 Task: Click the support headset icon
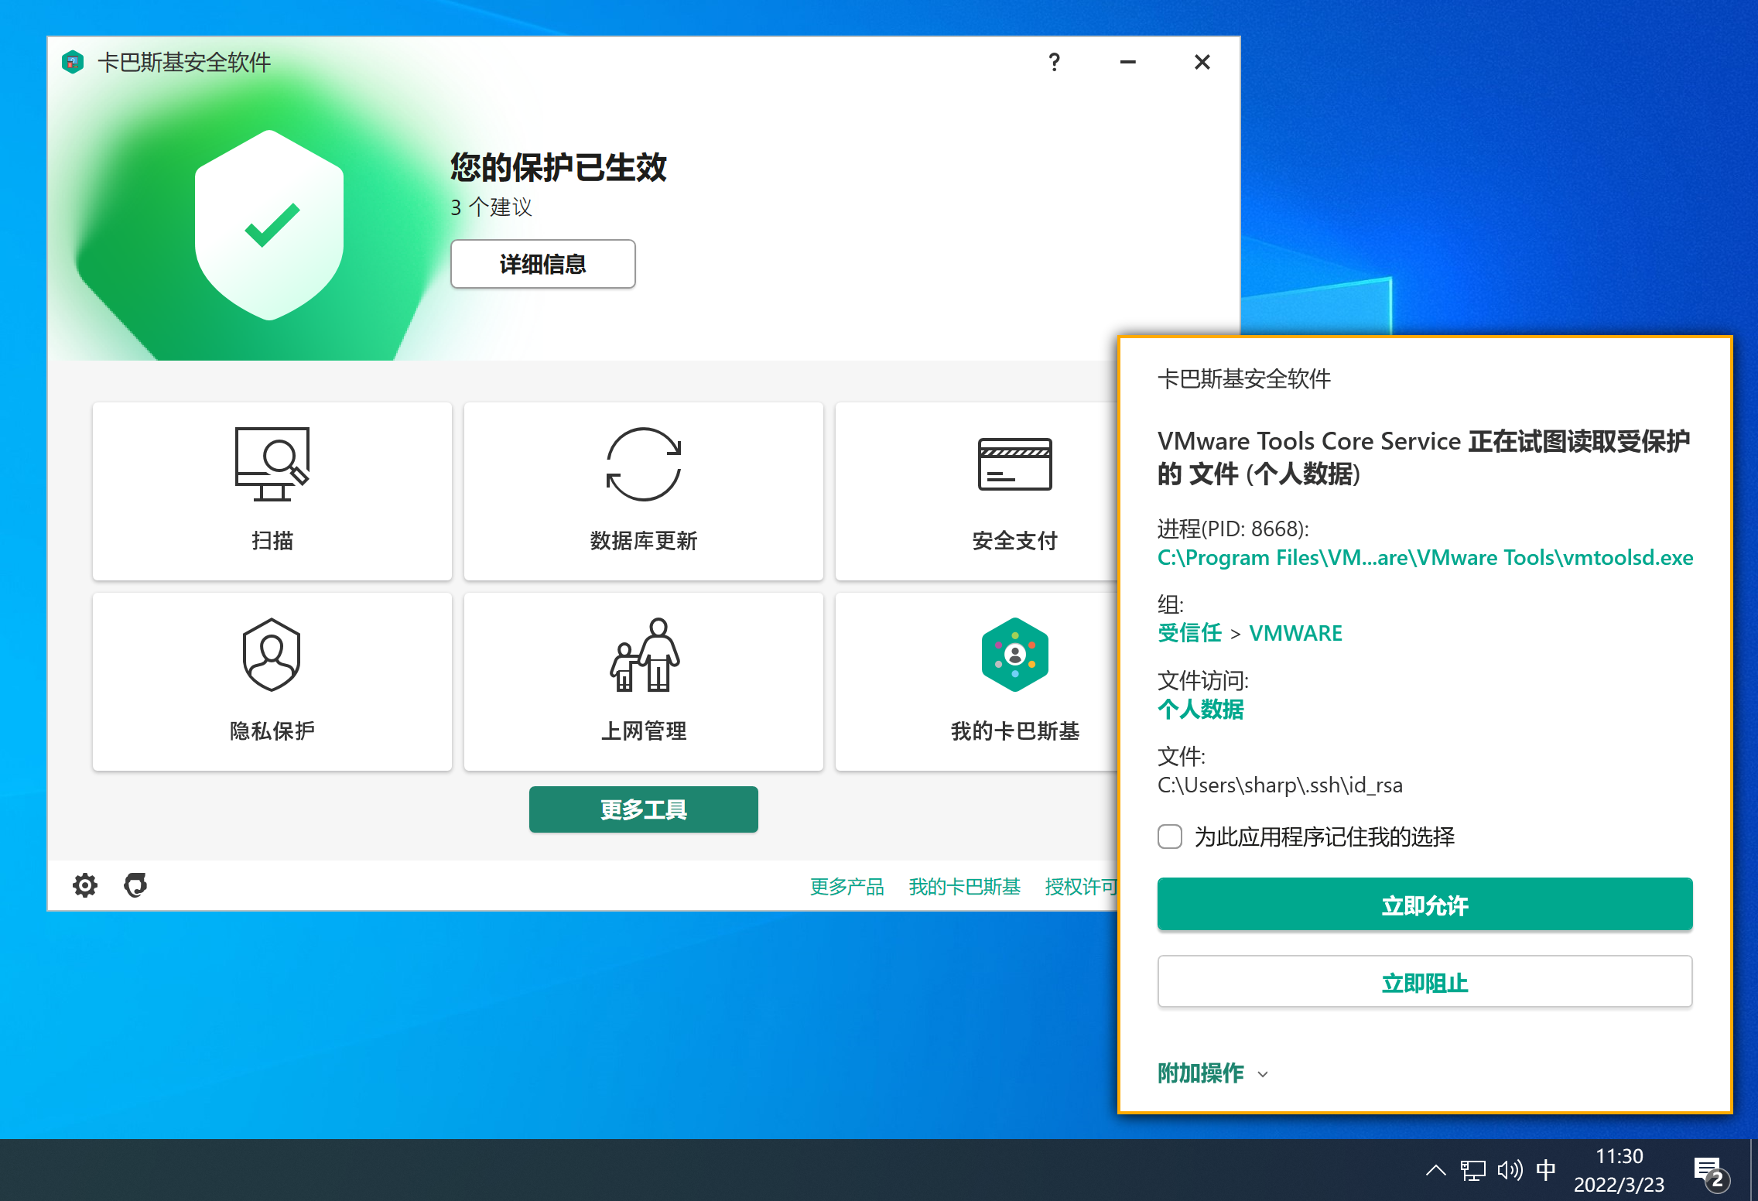[135, 884]
